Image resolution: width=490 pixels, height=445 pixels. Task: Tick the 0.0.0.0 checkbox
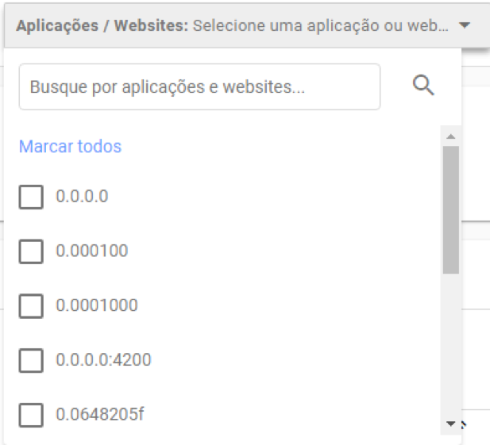tap(31, 197)
